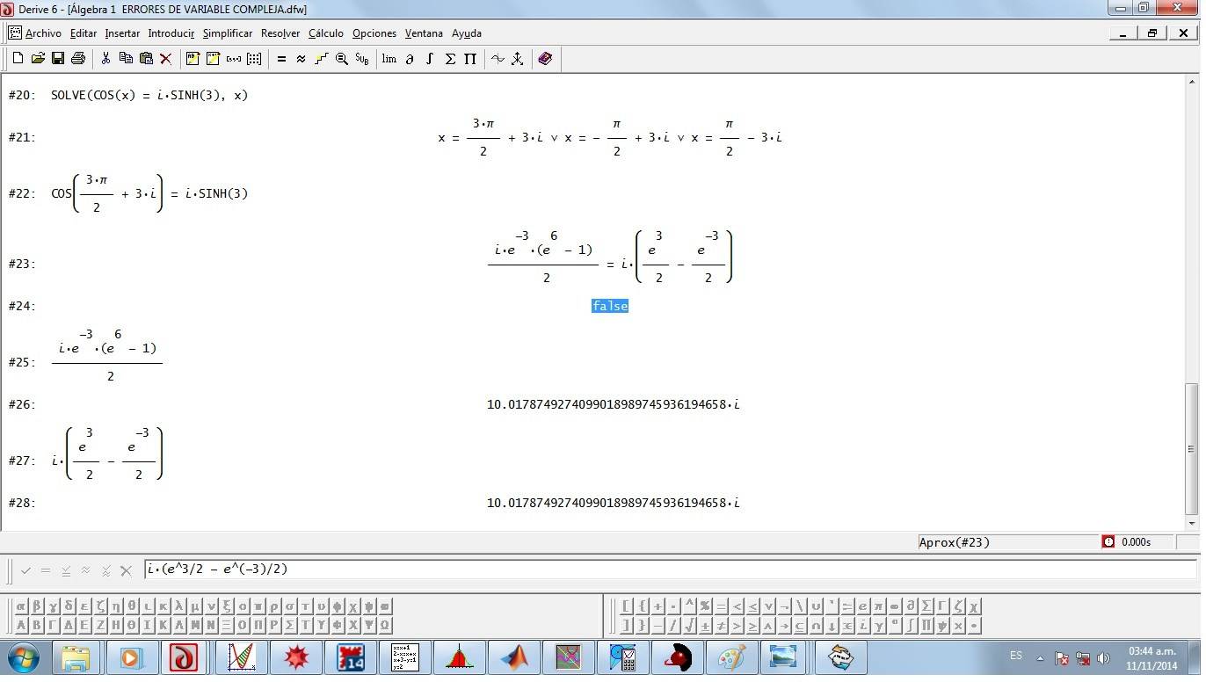
Task: Click the Author matrix toolbar icon
Action: click(x=254, y=59)
